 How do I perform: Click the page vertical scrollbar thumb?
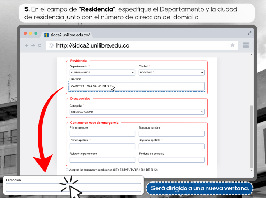[x=251, y=137]
